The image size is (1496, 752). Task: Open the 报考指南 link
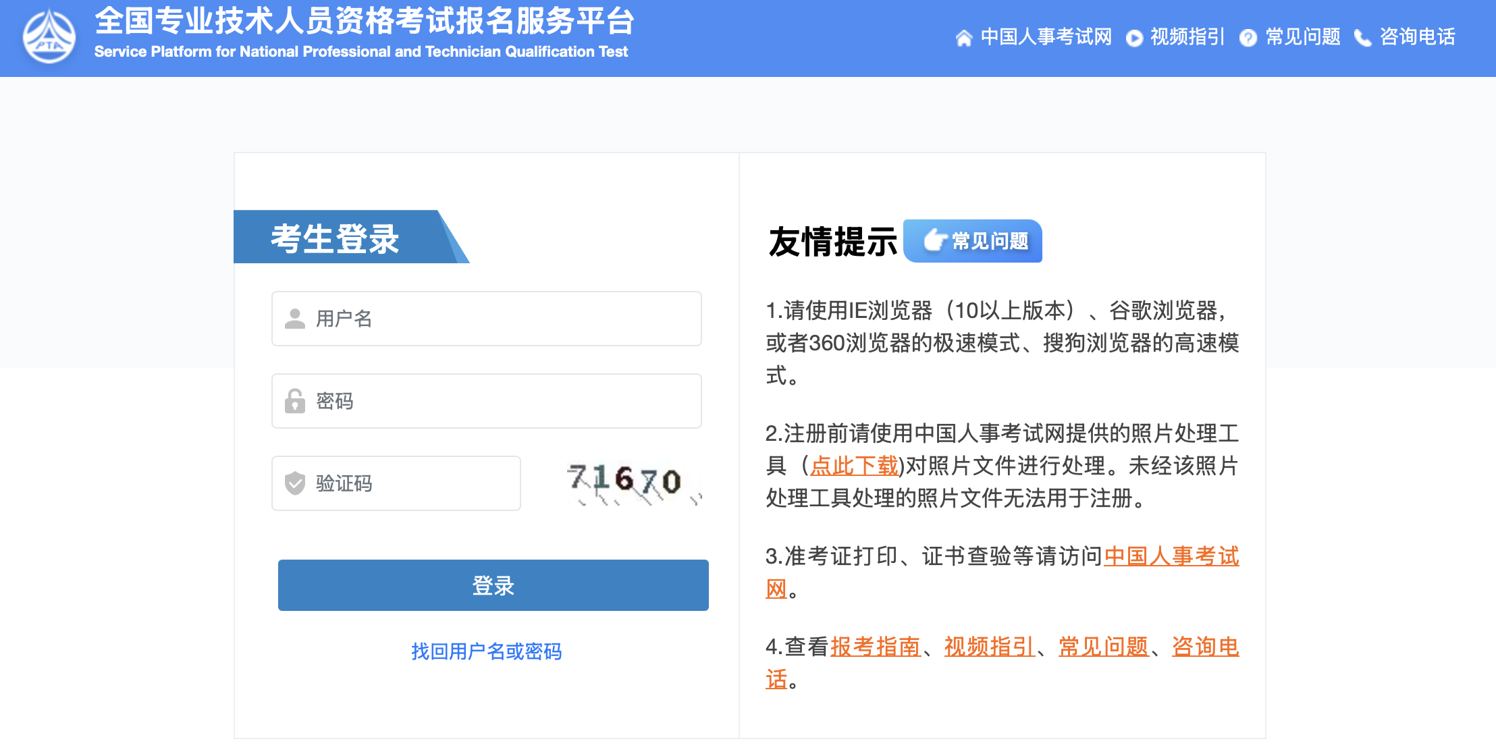point(875,647)
